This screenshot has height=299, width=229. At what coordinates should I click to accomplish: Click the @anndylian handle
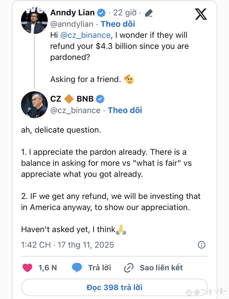(72, 24)
